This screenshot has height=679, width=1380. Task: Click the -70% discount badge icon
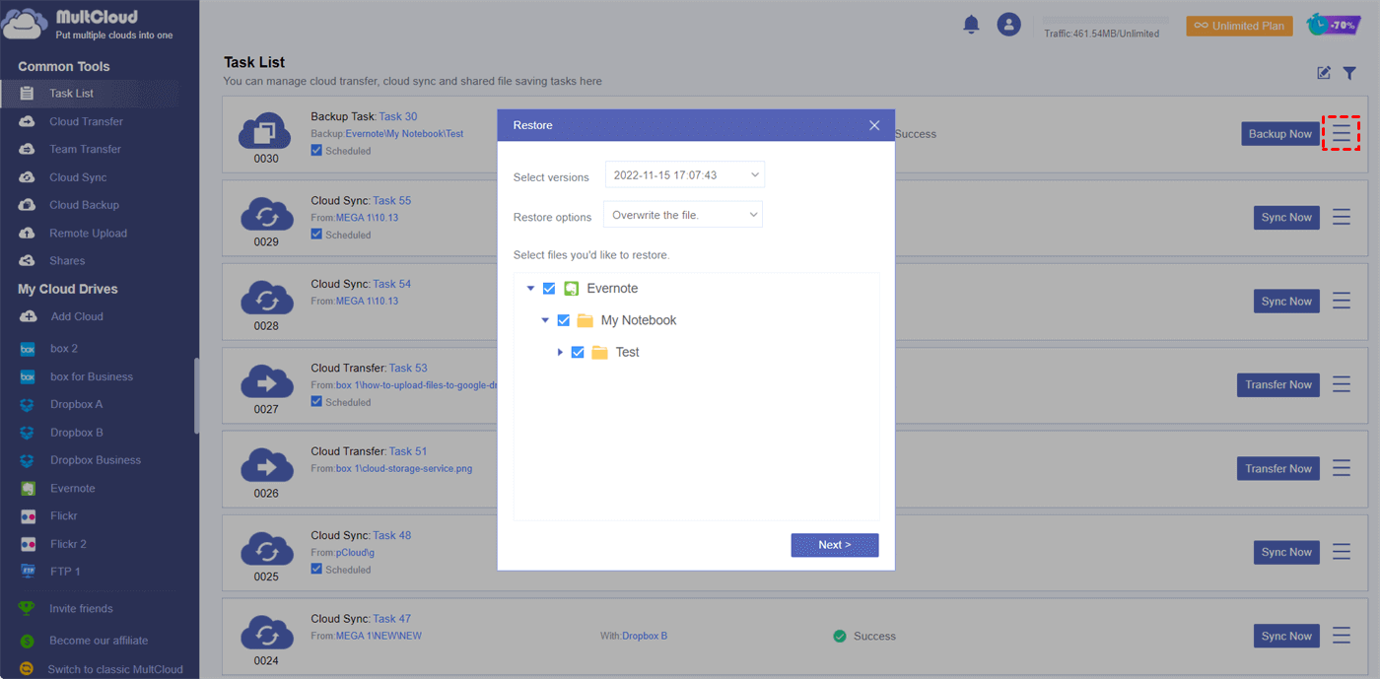point(1333,25)
